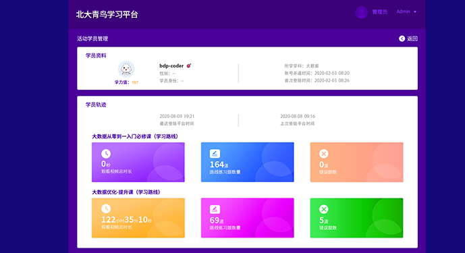Click the 首次登陆时间 2020-02-03 08:26 line
465x253 pixels.
(317, 80)
